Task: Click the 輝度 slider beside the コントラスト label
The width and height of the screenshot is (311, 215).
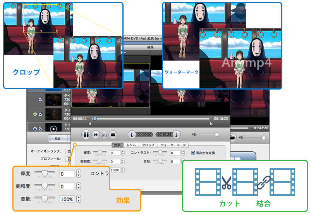Action: [x=100, y=152]
